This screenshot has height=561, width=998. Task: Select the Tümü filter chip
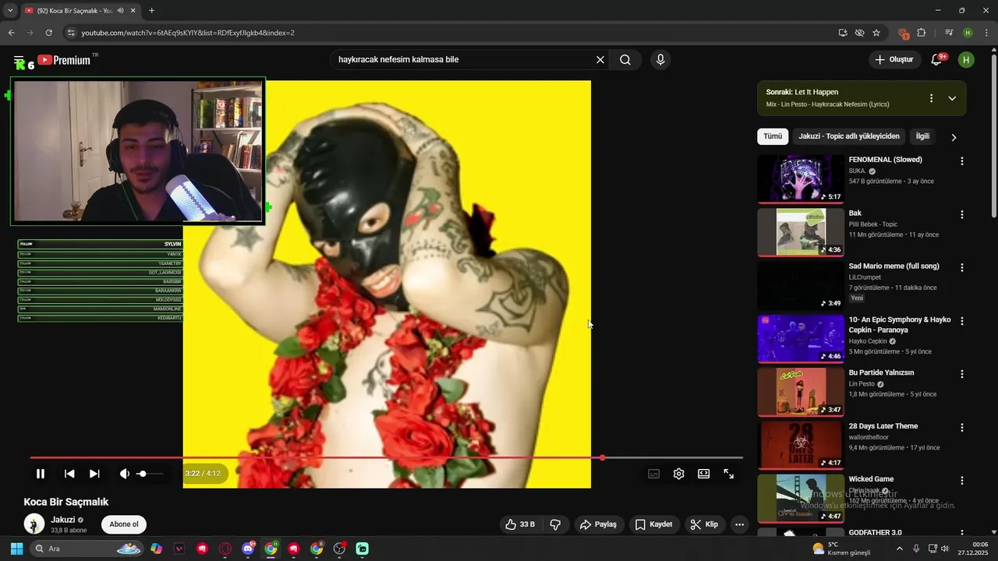tap(773, 136)
